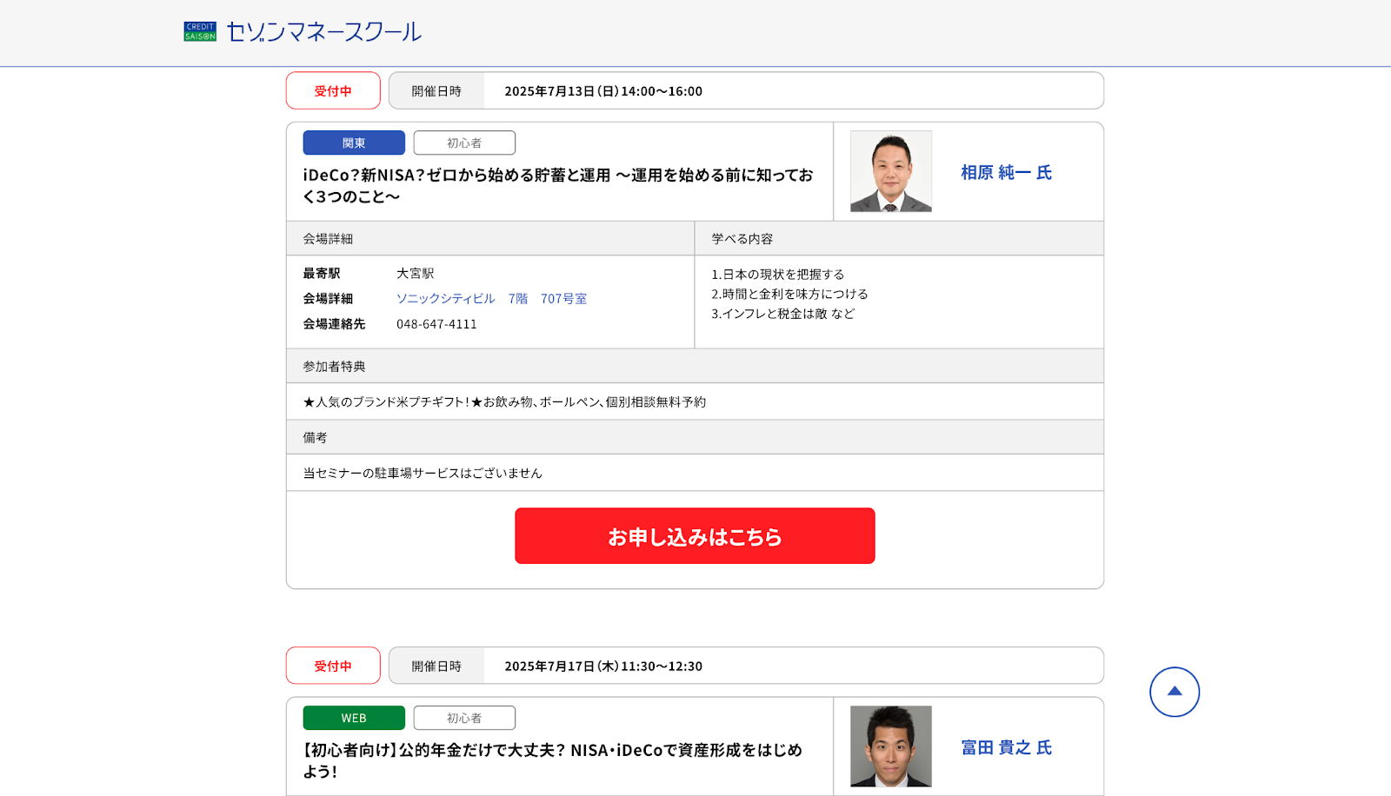Click 最寄駅 row label

[x=322, y=274]
